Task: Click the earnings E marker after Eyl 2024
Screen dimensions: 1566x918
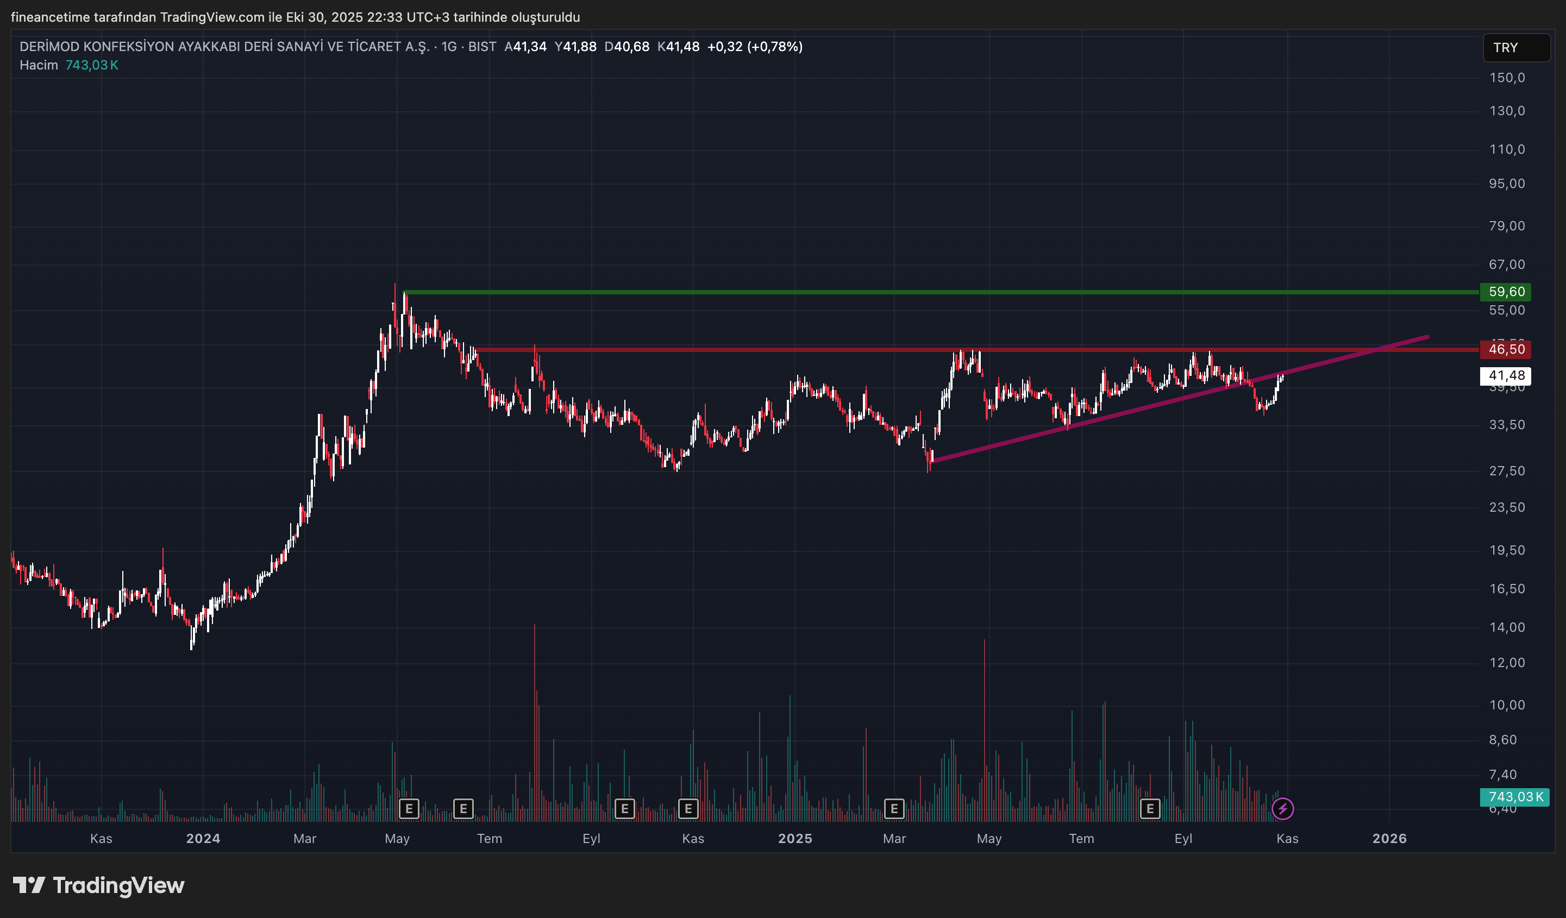Action: tap(624, 809)
